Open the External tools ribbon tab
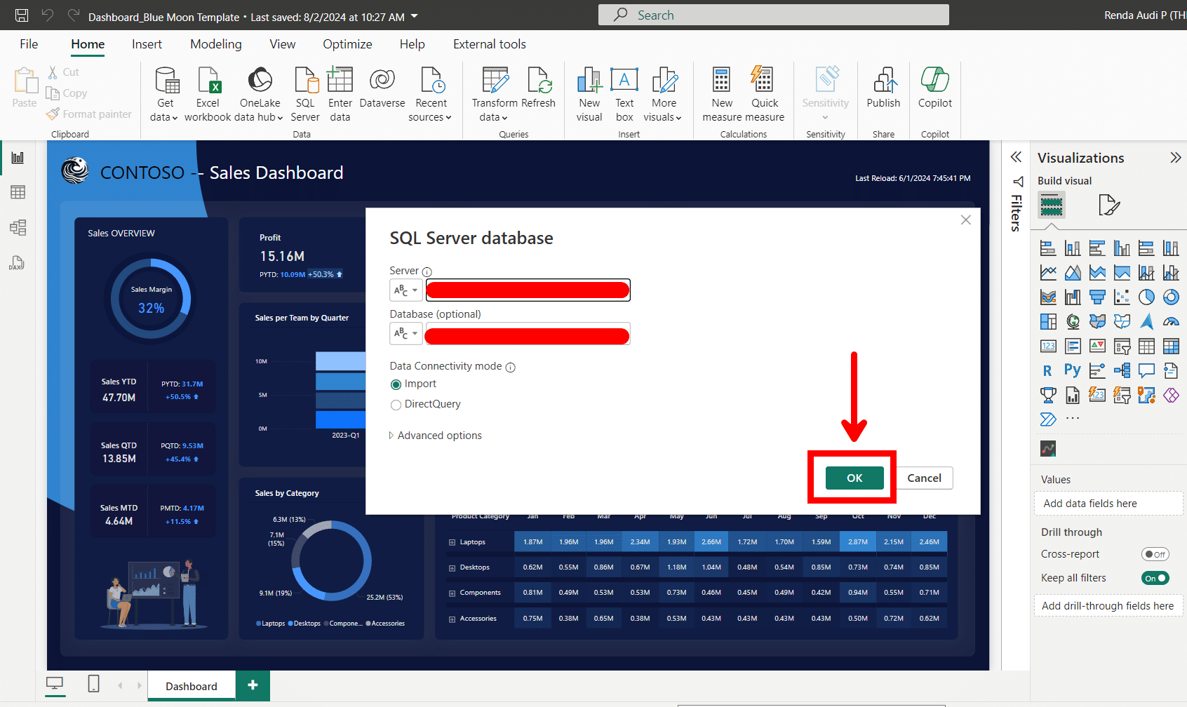The height and width of the screenshot is (707, 1187). click(x=489, y=43)
